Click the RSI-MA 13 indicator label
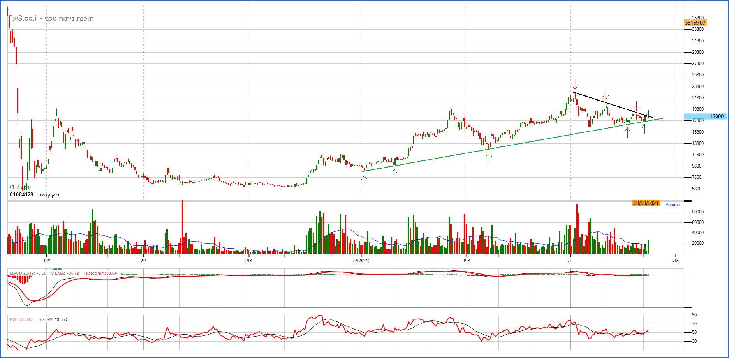 click(53, 319)
